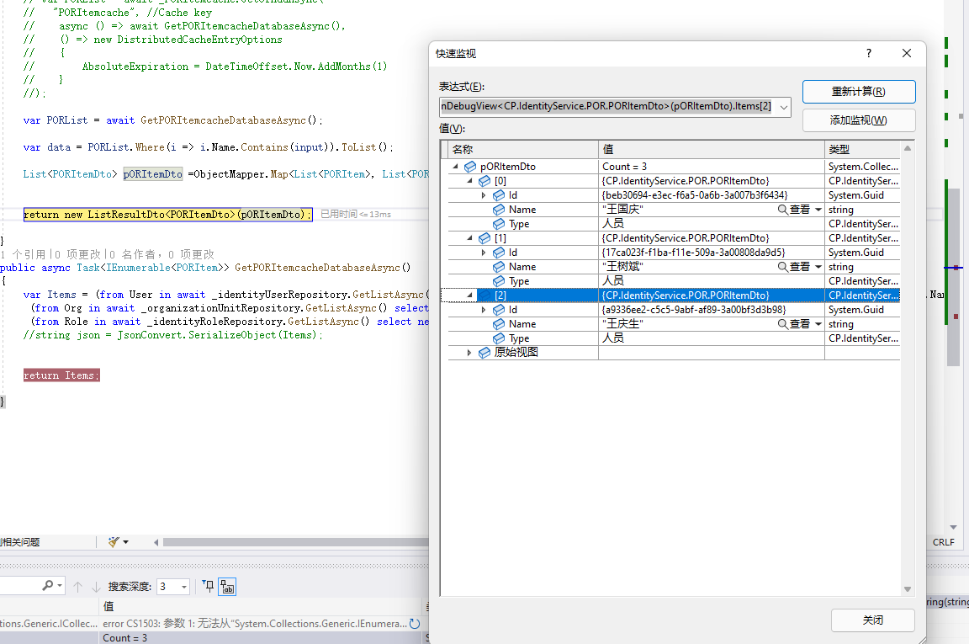Viewport: 969px width, 644px height.
Task: Click the 关闭 button in QuickWatch
Action: pos(872,620)
